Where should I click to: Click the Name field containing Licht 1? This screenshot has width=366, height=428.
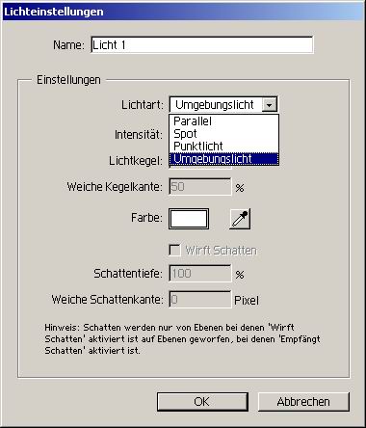(201, 45)
